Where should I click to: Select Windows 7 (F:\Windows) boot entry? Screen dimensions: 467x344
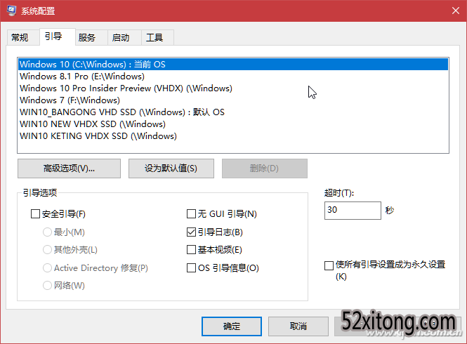pos(233,100)
